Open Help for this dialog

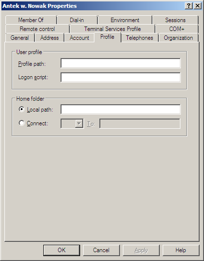tap(181, 250)
